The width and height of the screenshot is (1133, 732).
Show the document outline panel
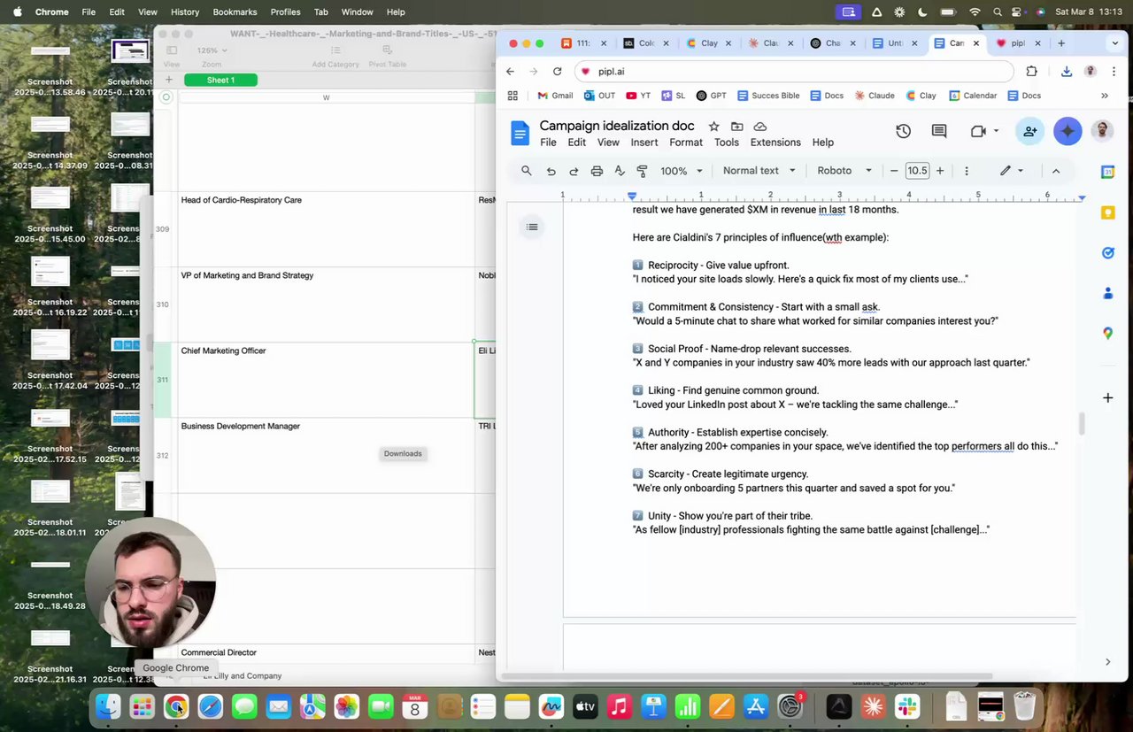point(532,227)
